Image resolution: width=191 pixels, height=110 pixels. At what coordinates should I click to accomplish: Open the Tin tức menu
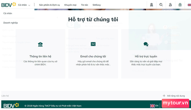point(85,5)
